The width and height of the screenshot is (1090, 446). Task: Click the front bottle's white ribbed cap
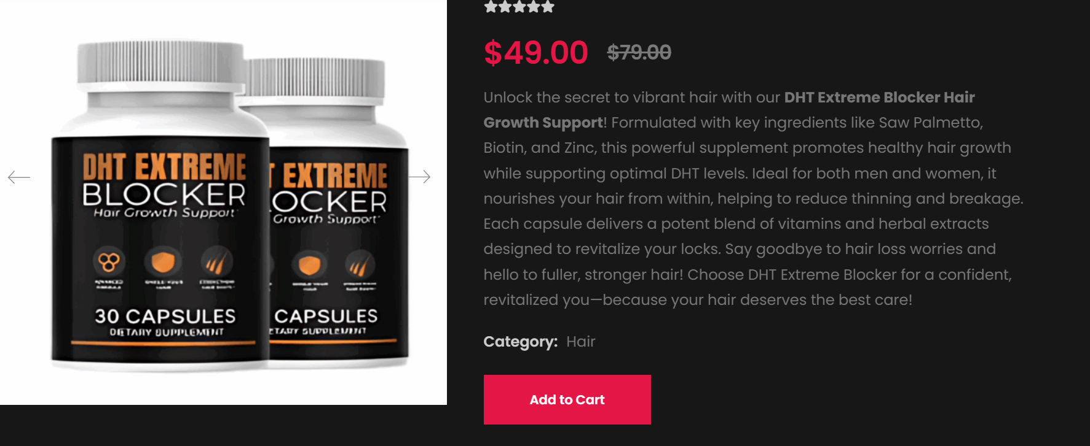160,63
